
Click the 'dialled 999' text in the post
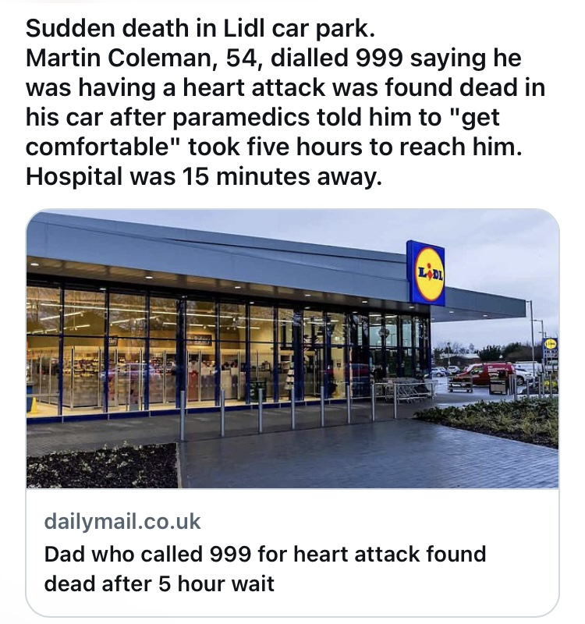(x=337, y=58)
